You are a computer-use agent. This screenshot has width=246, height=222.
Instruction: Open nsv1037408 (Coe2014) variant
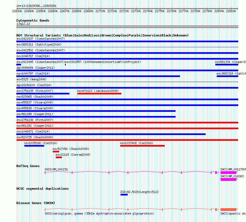tap(137, 143)
